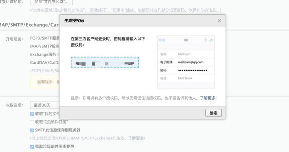Open 了解更多 link below collection options
Screen dimensions: 289x152
[136, 138]
